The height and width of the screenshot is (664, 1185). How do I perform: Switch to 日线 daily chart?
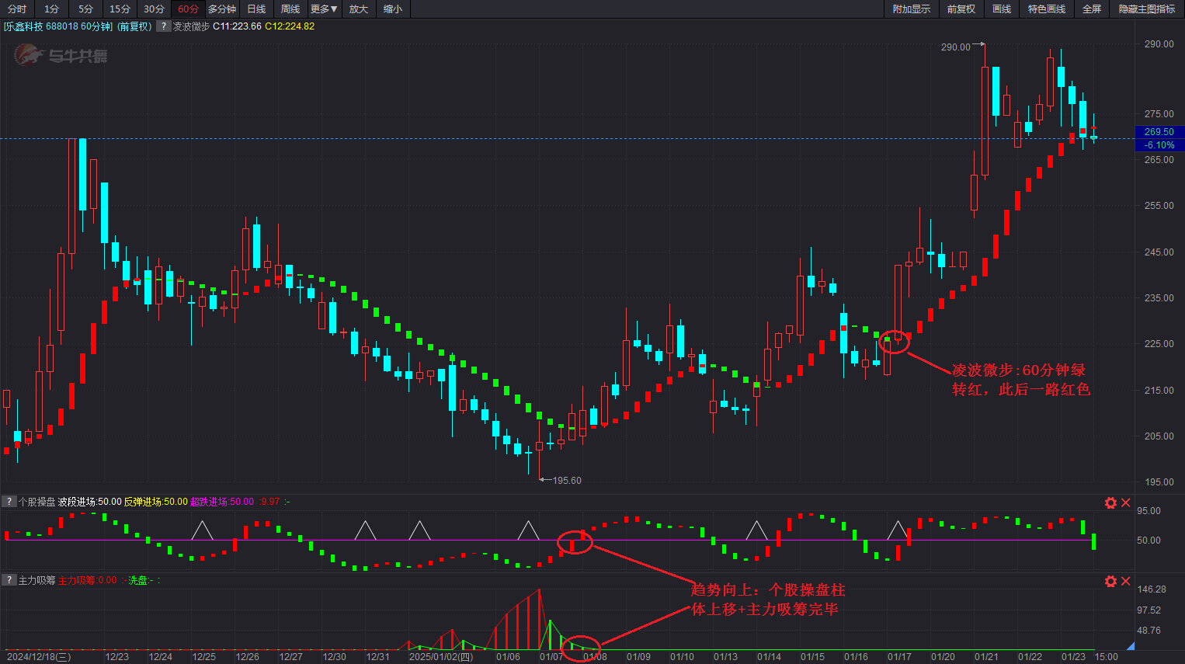click(256, 9)
